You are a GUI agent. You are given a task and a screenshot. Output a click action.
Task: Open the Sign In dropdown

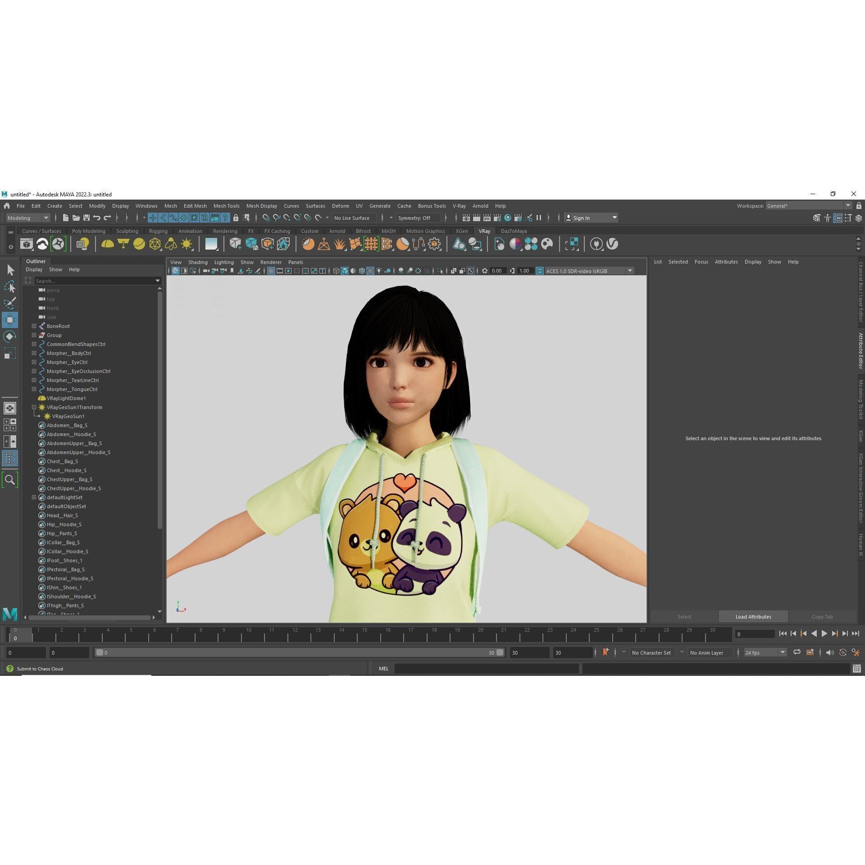[591, 218]
